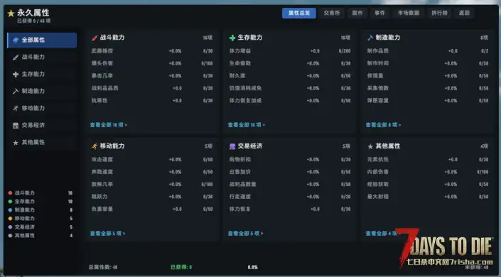This screenshot has width=501, height=277.
Task: Click the green 已获得: 0 footer text
Action: click(x=181, y=267)
